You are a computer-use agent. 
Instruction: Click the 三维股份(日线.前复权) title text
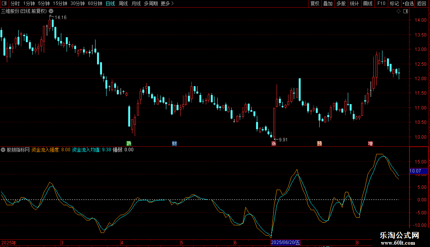24,11
